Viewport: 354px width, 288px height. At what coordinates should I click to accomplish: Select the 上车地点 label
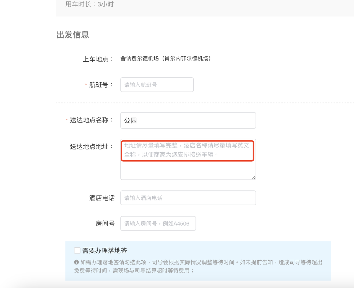(96, 59)
